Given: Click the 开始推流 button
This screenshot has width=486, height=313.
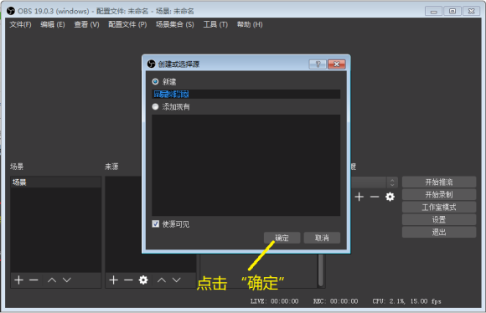Looking at the screenshot, I should (x=439, y=182).
